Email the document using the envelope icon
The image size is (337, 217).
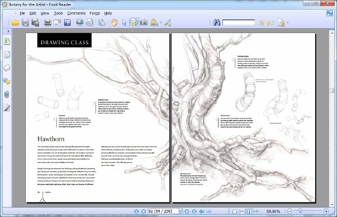pyautogui.click(x=57, y=22)
